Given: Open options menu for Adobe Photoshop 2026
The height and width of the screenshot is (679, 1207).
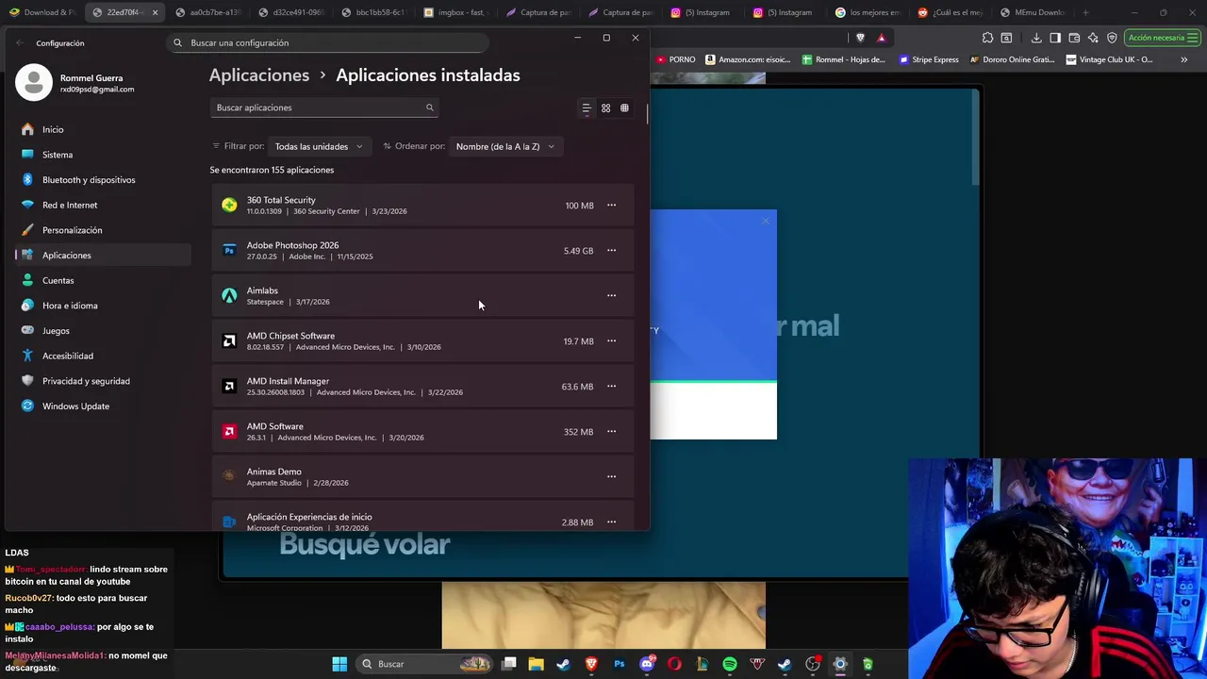Looking at the screenshot, I should tap(611, 251).
